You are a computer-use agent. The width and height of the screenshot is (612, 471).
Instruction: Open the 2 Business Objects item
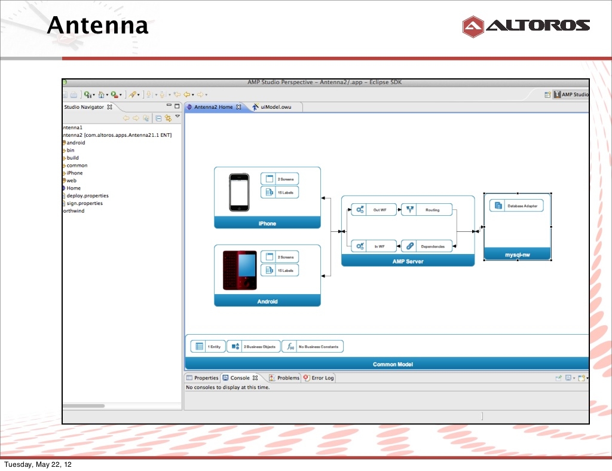[253, 347]
